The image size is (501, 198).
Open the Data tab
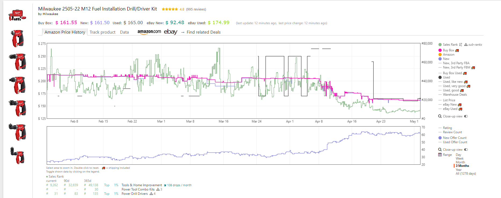(124, 32)
